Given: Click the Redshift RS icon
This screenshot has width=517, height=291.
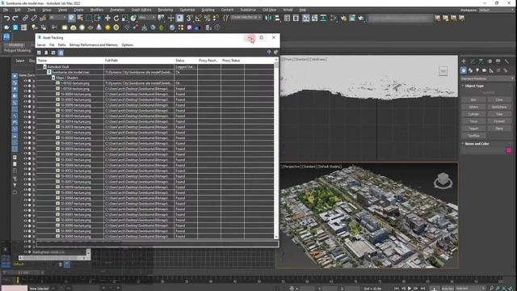Looking at the screenshot, I should (6, 37).
